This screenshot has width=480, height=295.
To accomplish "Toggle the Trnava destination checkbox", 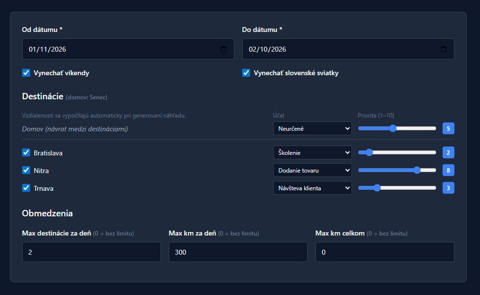I will pos(27,188).
